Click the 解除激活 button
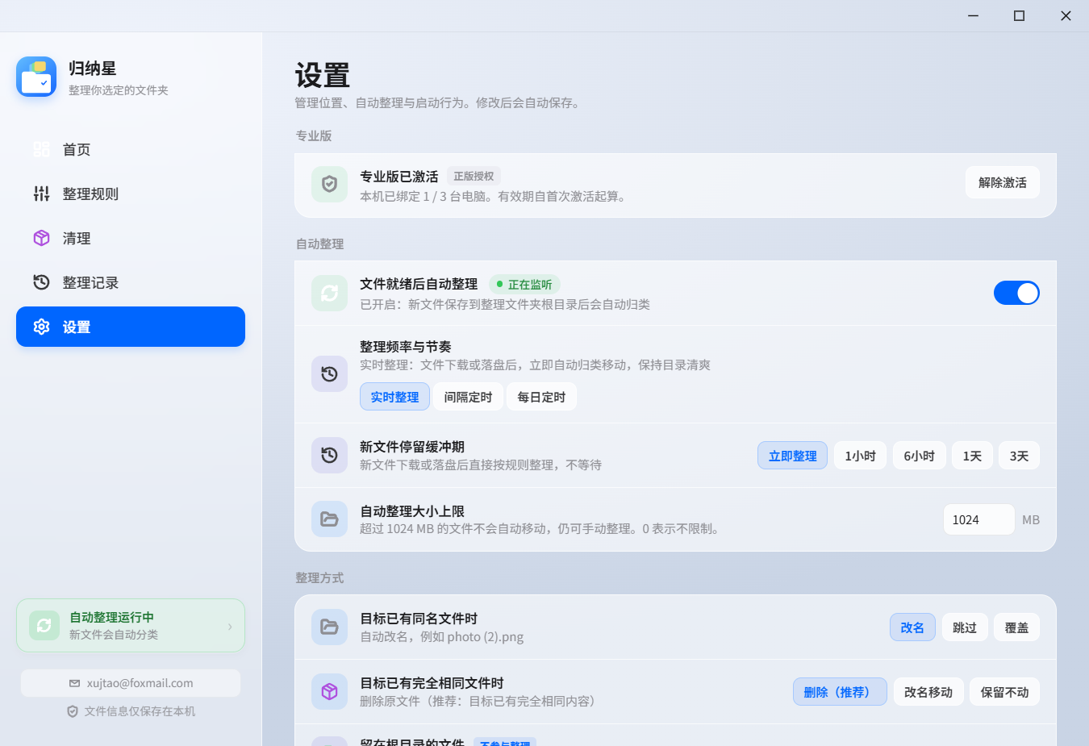1089x746 pixels. pyautogui.click(x=1003, y=182)
